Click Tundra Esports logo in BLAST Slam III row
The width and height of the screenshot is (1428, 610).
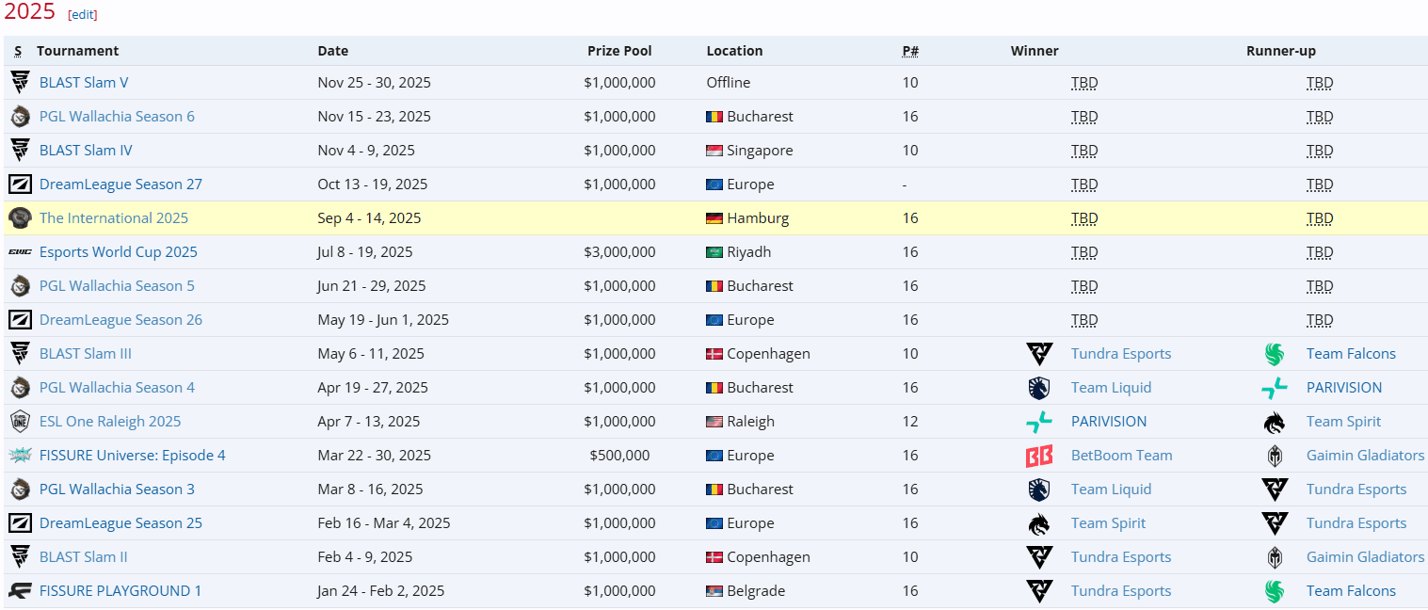tap(1039, 353)
